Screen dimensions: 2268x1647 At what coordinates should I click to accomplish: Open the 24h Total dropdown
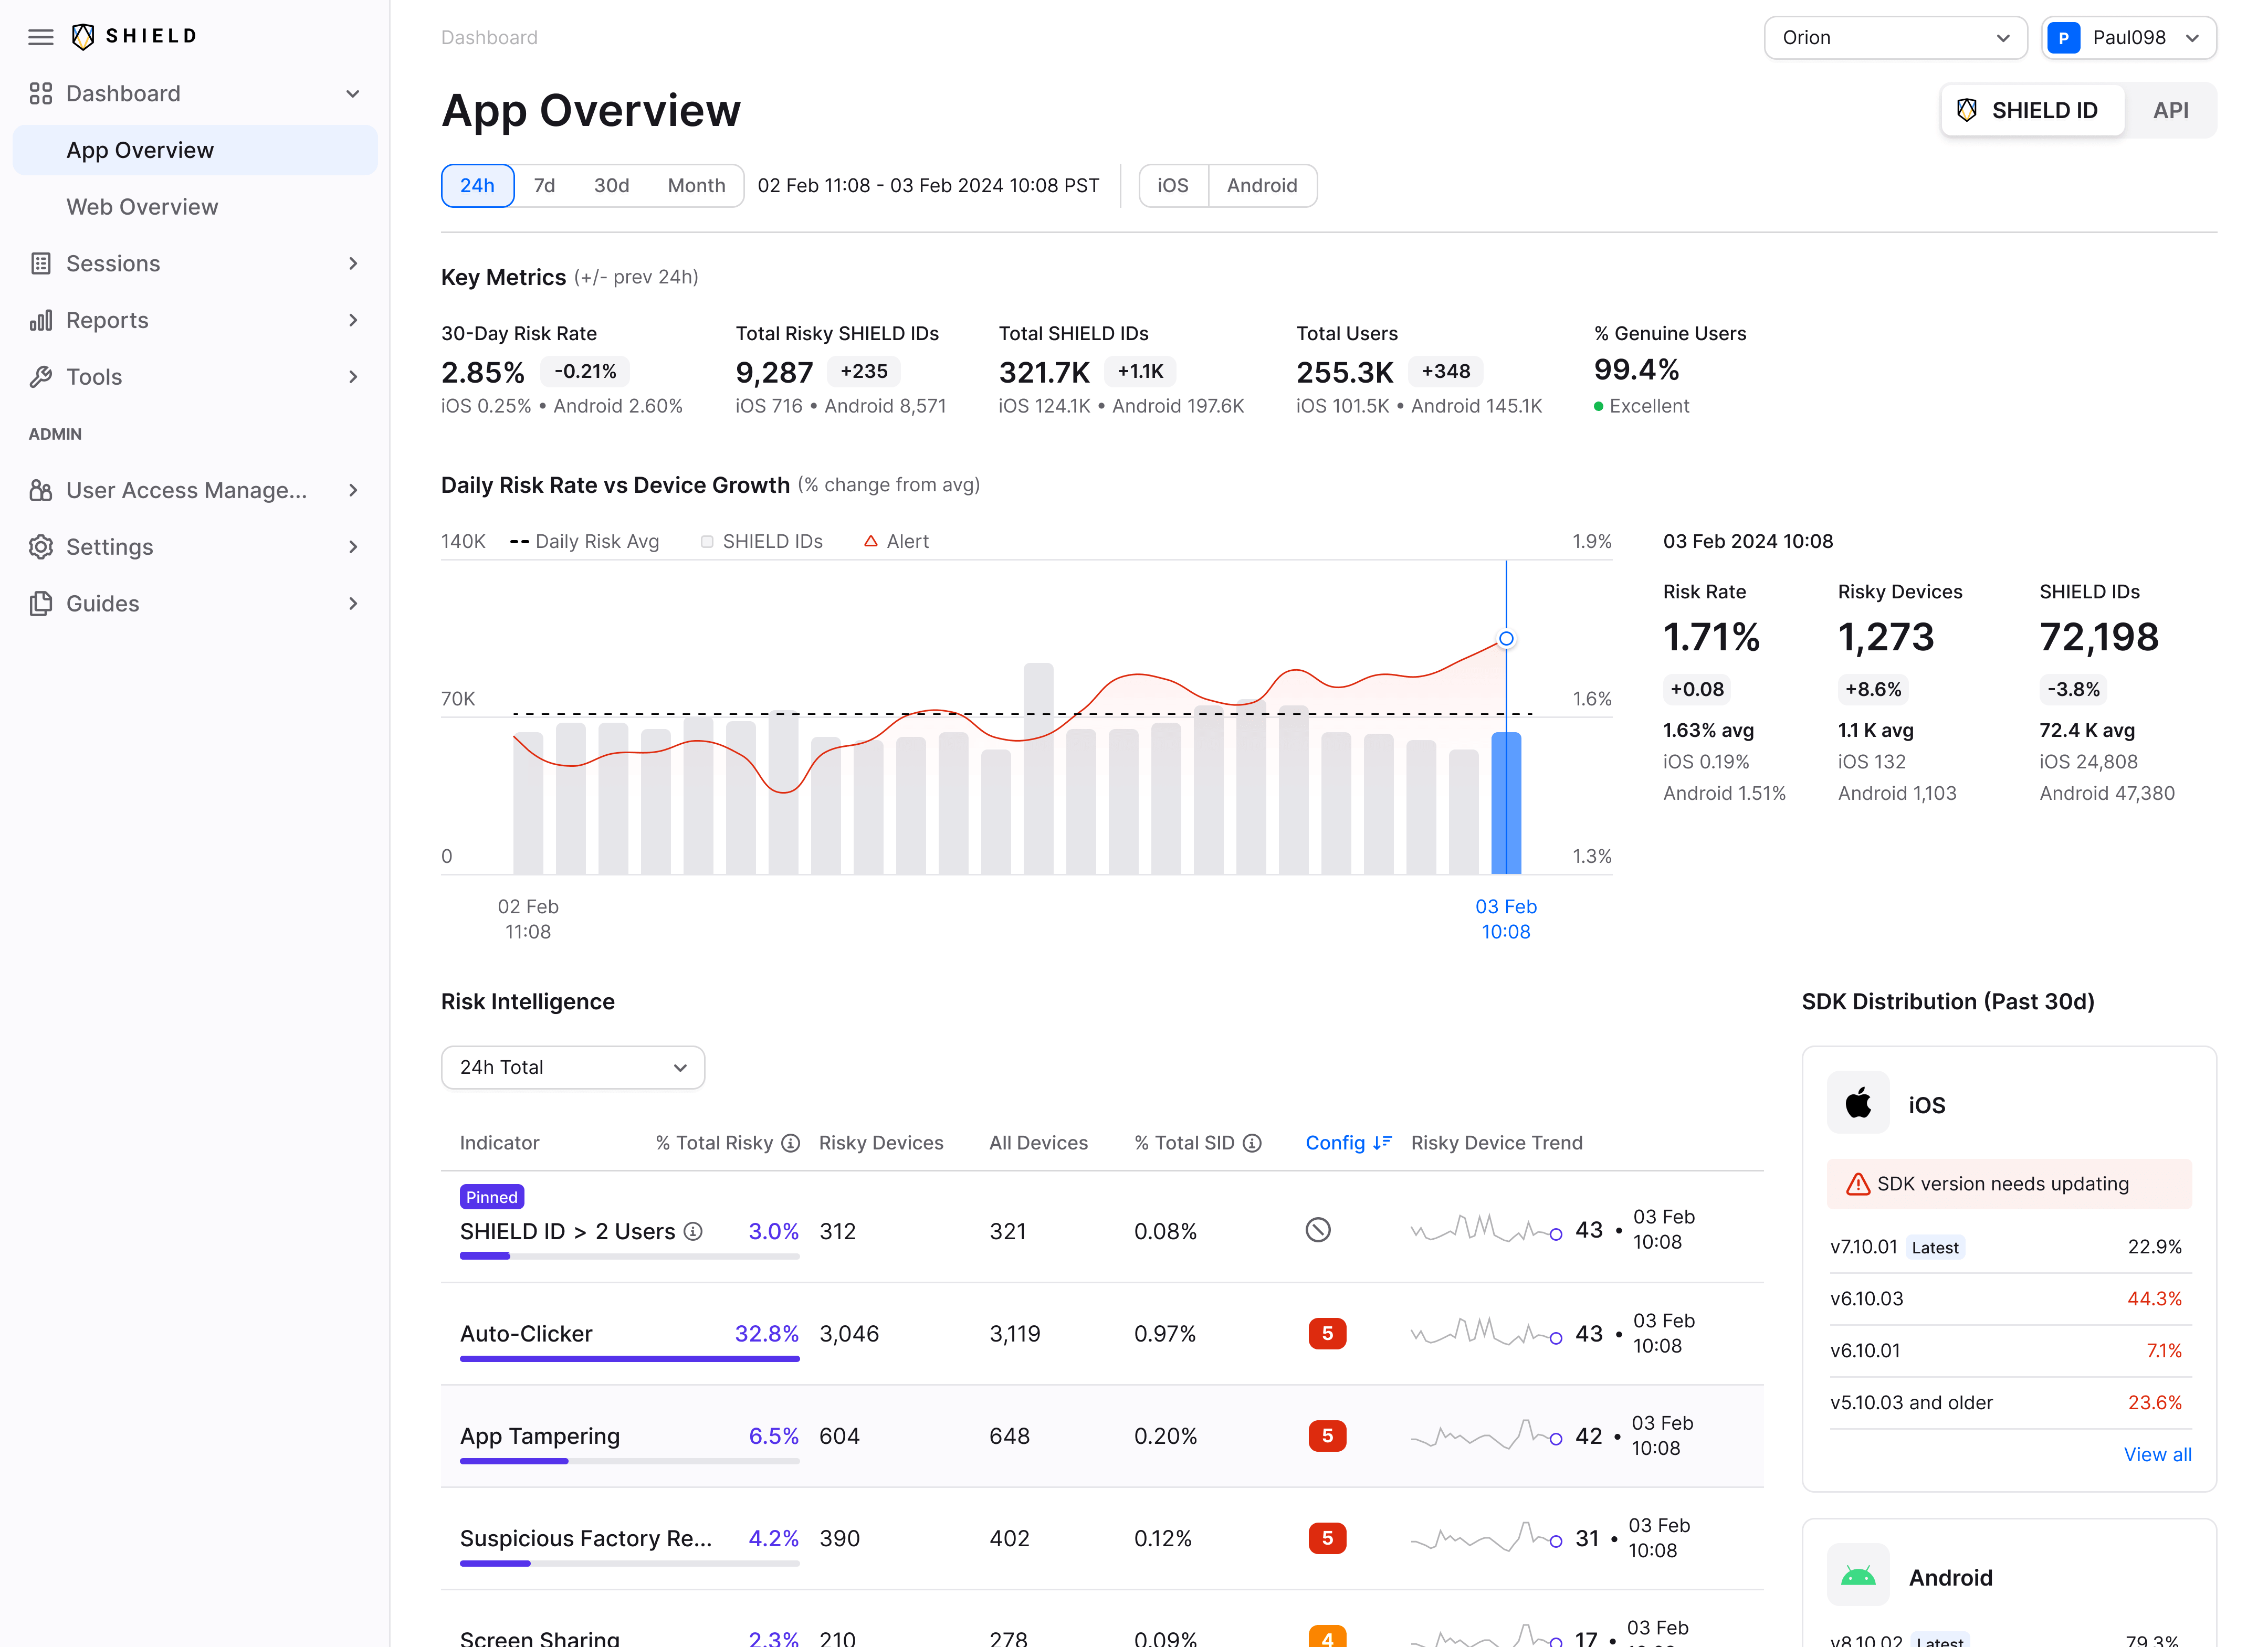(x=573, y=1068)
